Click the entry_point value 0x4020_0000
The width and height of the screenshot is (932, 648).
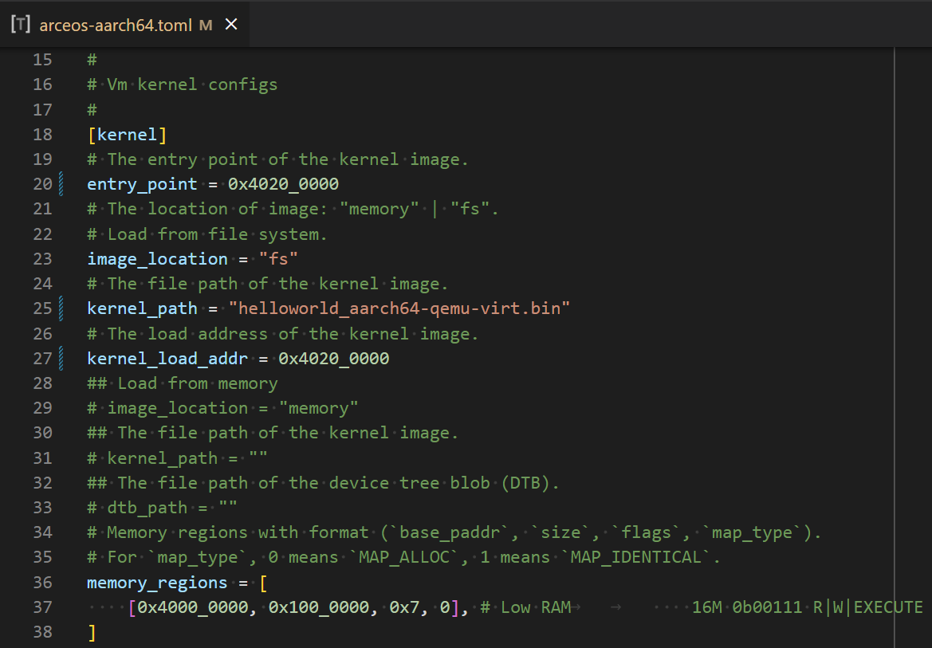tap(284, 184)
